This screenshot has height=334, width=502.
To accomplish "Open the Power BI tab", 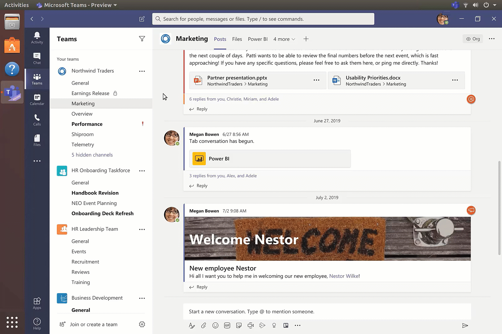I will pos(258,39).
